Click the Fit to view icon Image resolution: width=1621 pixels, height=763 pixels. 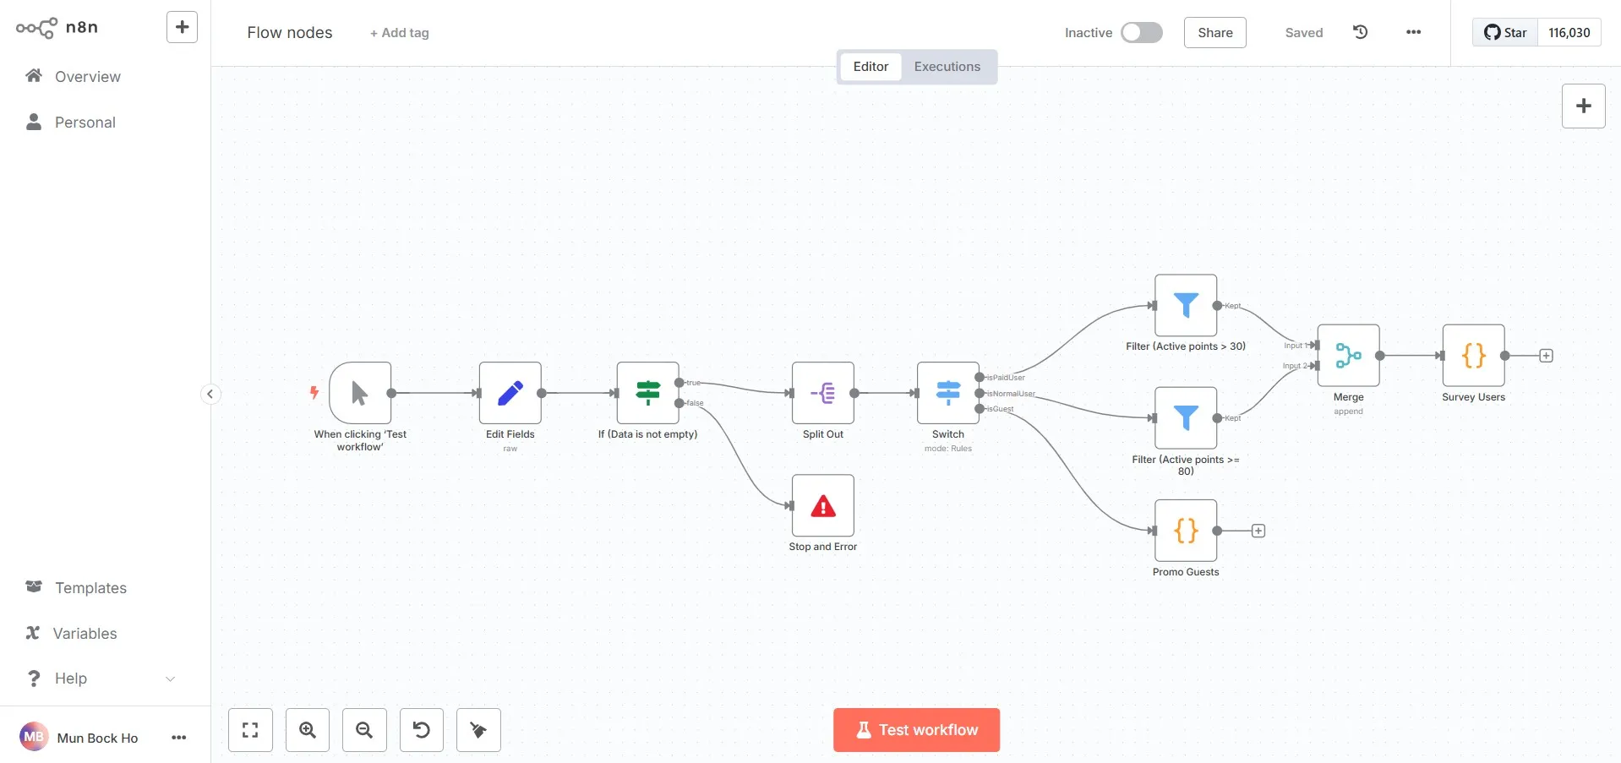pos(250,730)
